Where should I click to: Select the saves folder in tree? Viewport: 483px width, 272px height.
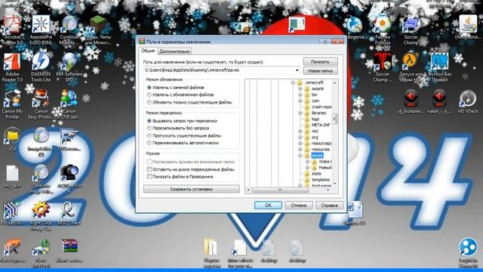pyautogui.click(x=317, y=156)
